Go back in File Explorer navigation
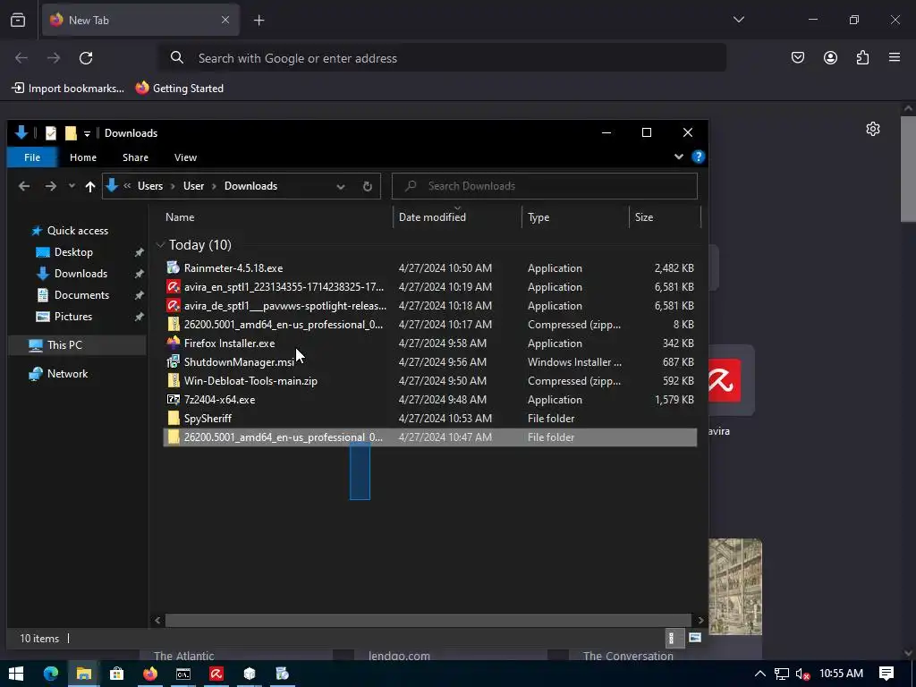Viewport: 916px width, 687px height. pyautogui.click(x=24, y=186)
